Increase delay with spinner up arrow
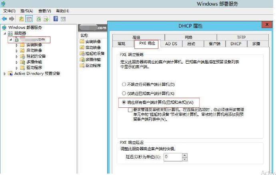Viewport: 276px width, 175px height. click(x=184, y=155)
